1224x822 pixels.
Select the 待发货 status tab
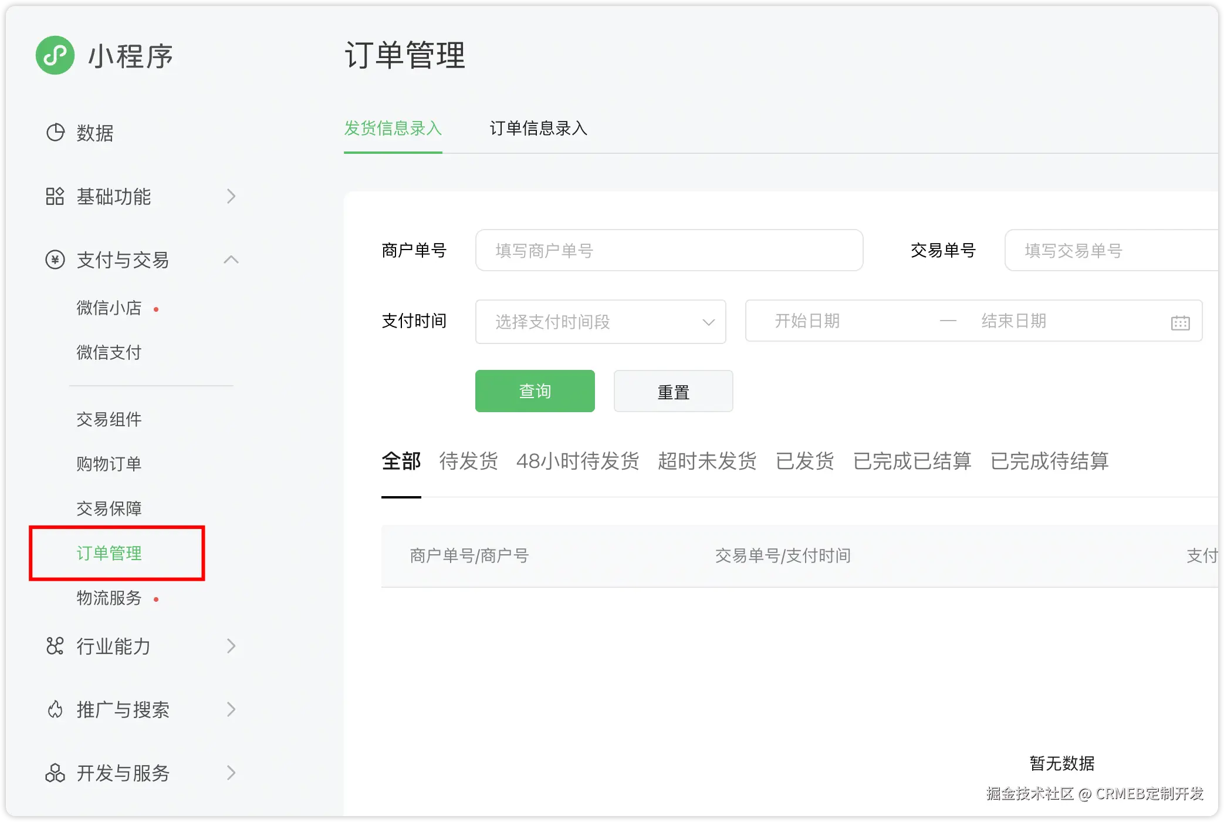[x=468, y=461]
